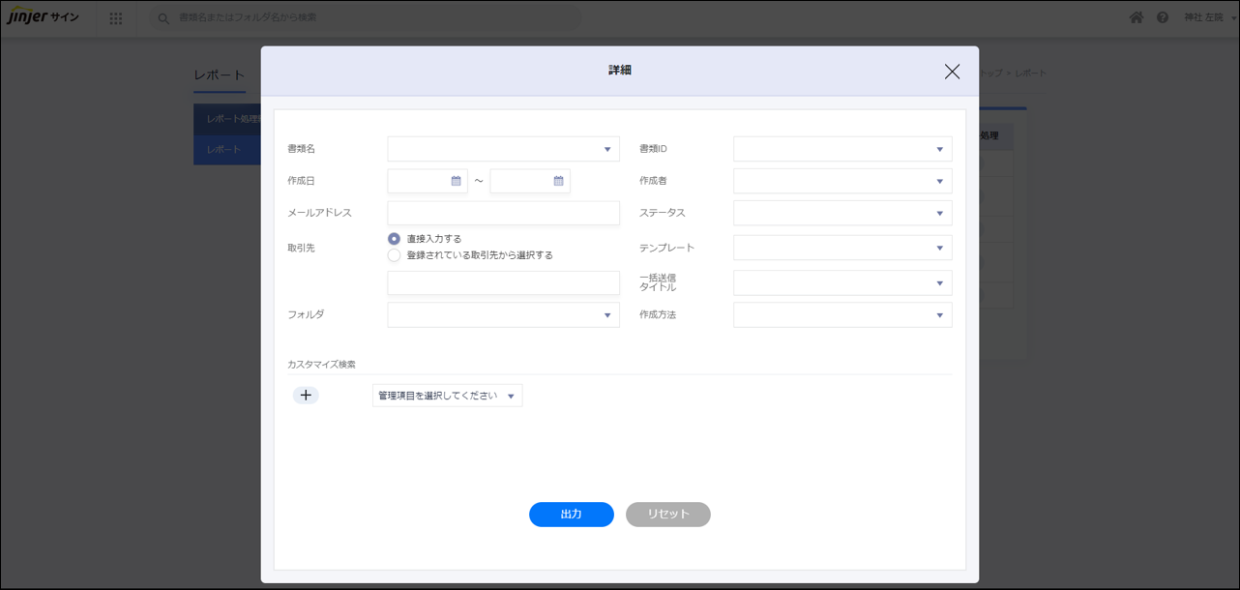The height and width of the screenshot is (590, 1240).
Task: Close the 詳細 dialog with X
Action: click(952, 72)
